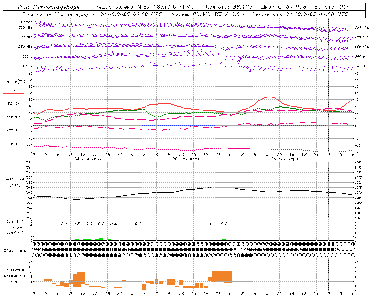370x296 pixels.
Task: Select the Td 2м dew point legend label
Action: pyautogui.click(x=13, y=103)
